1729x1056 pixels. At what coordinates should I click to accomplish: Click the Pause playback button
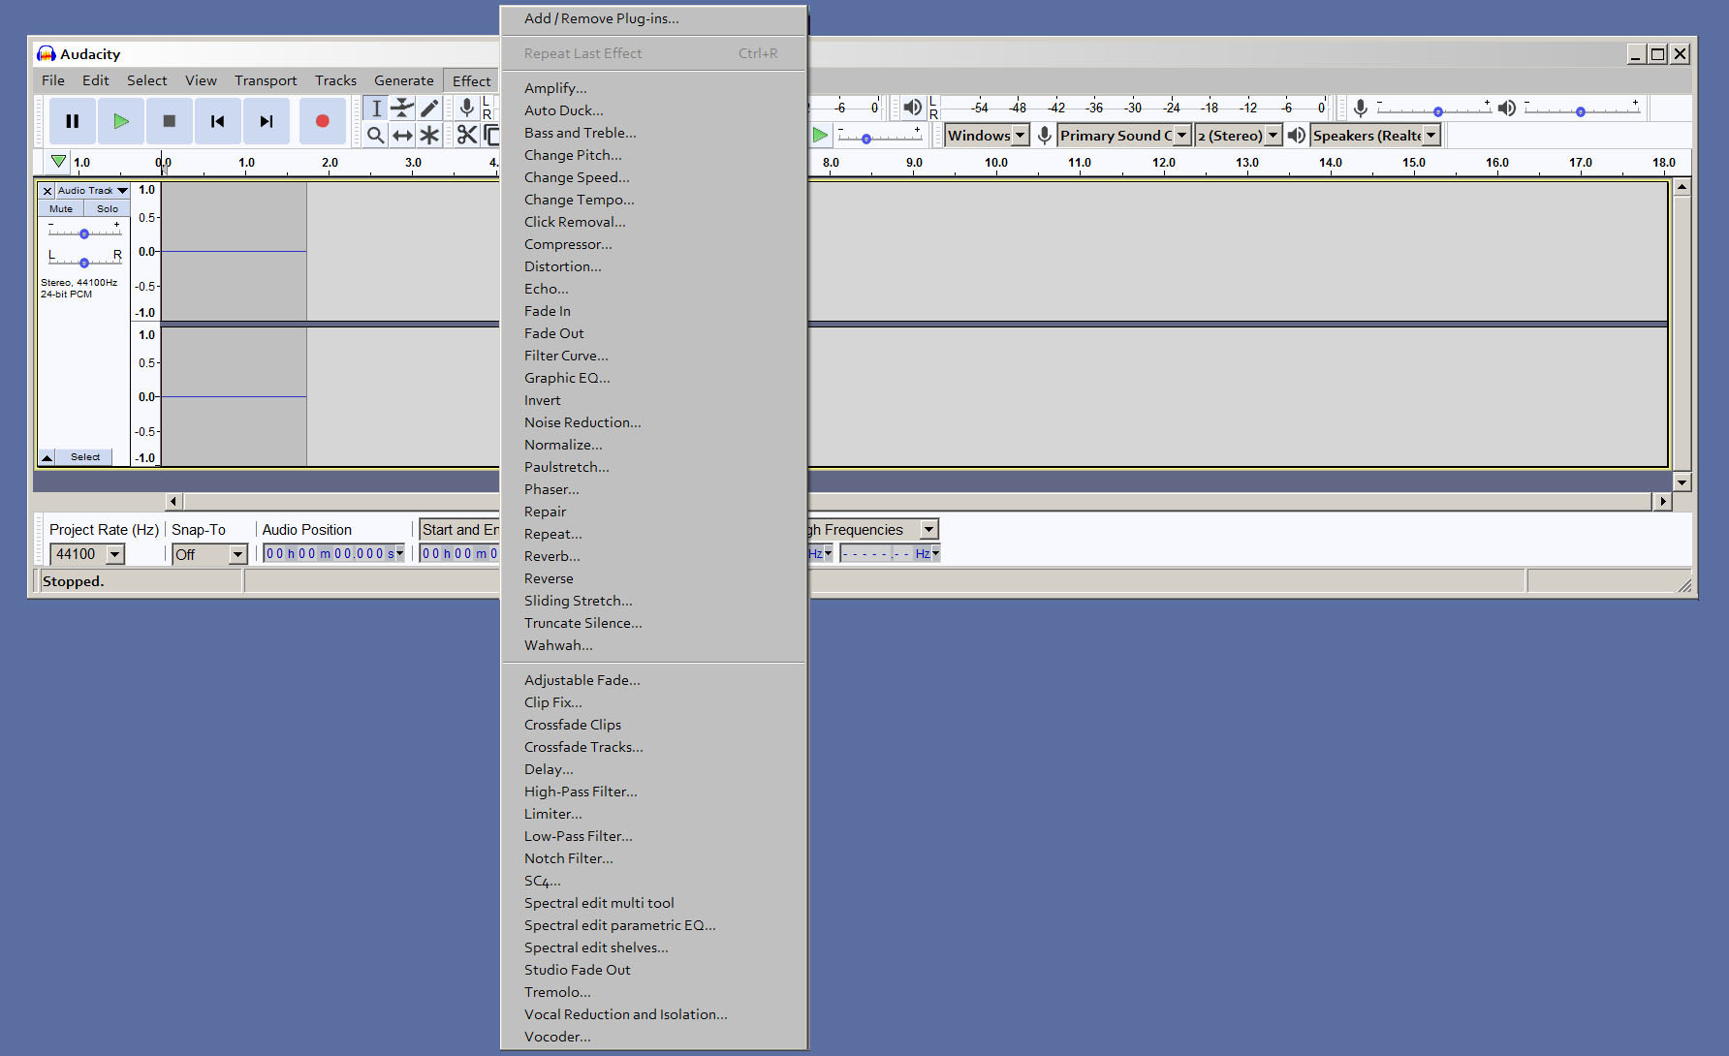tap(73, 121)
